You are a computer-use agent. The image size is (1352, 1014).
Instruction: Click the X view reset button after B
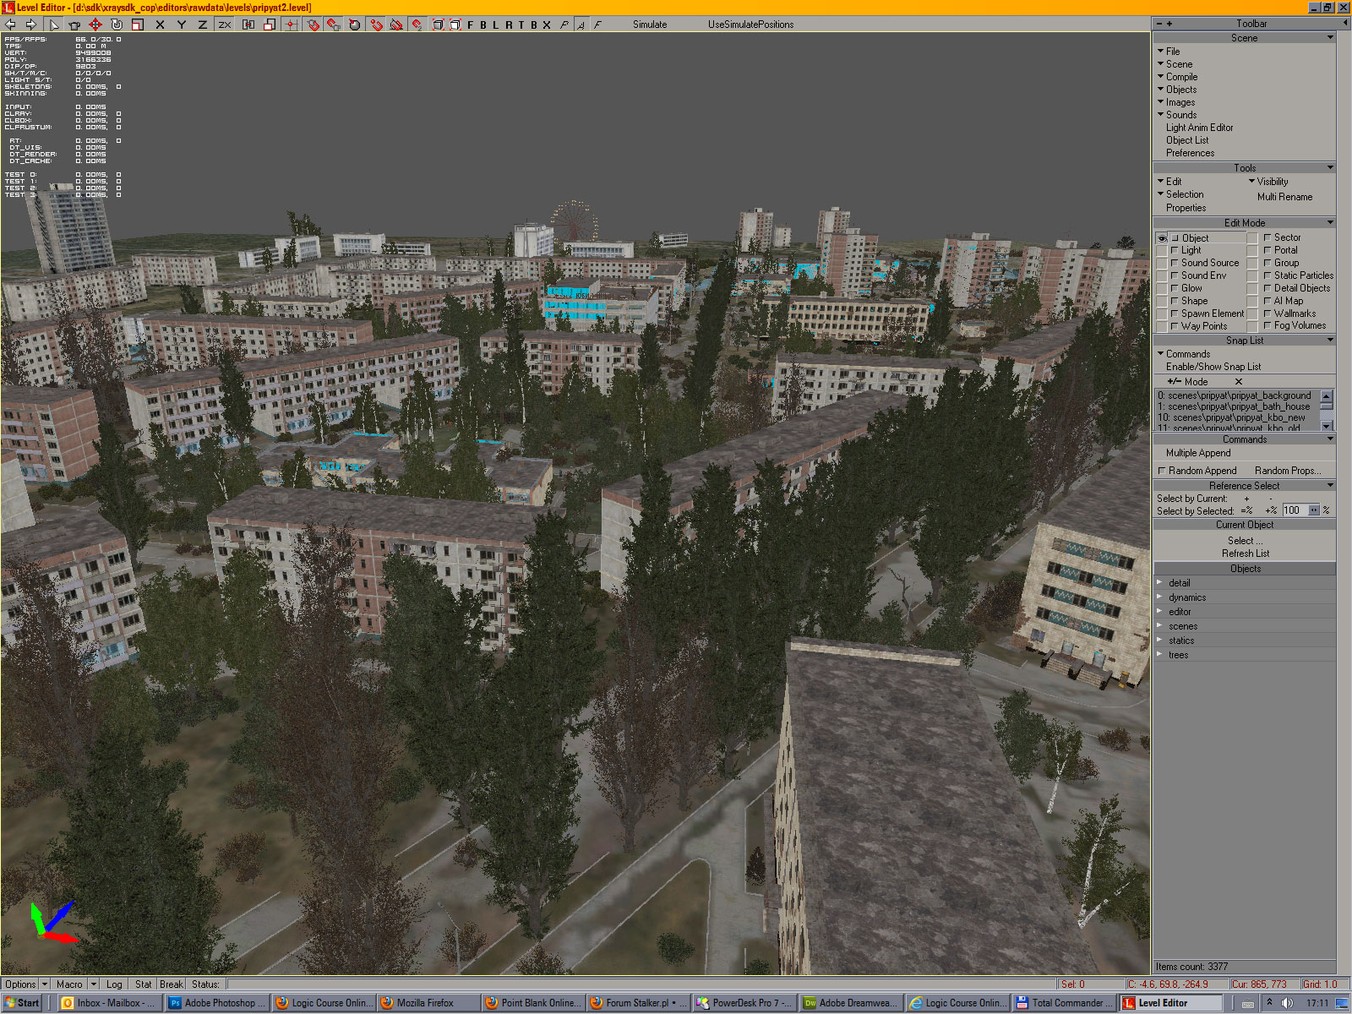pyautogui.click(x=547, y=25)
